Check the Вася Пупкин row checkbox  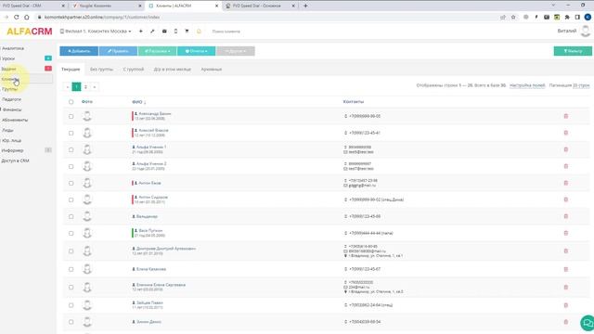click(x=71, y=233)
